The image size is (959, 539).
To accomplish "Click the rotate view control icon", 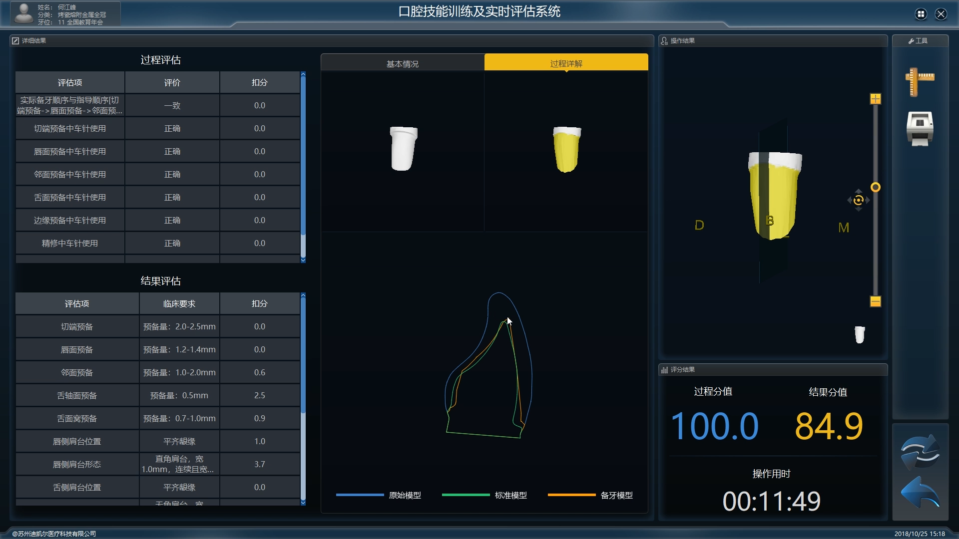I will pos(858,200).
